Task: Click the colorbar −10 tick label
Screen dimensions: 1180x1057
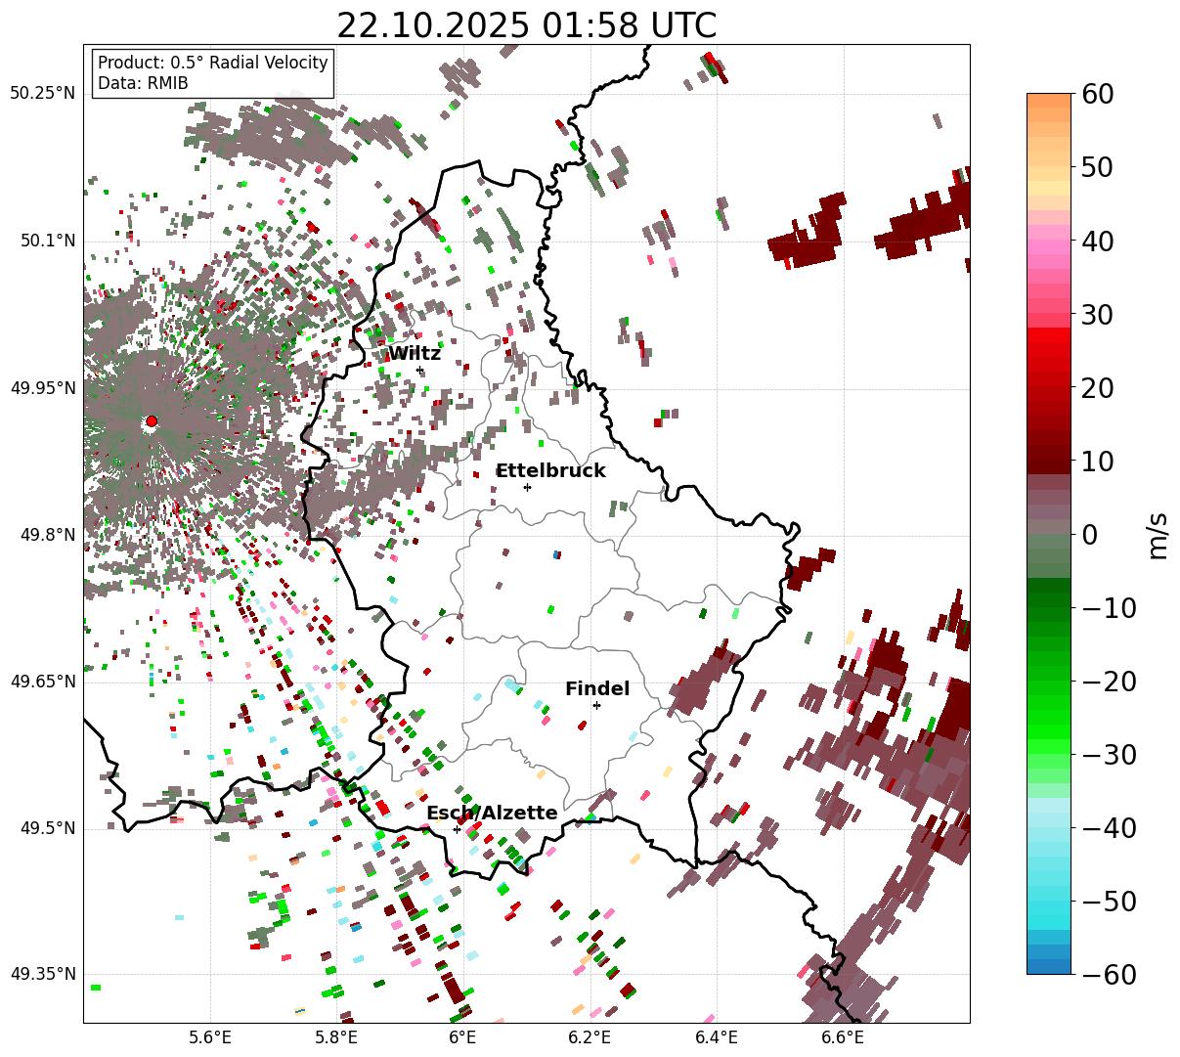Action: pyautogui.click(x=1110, y=607)
